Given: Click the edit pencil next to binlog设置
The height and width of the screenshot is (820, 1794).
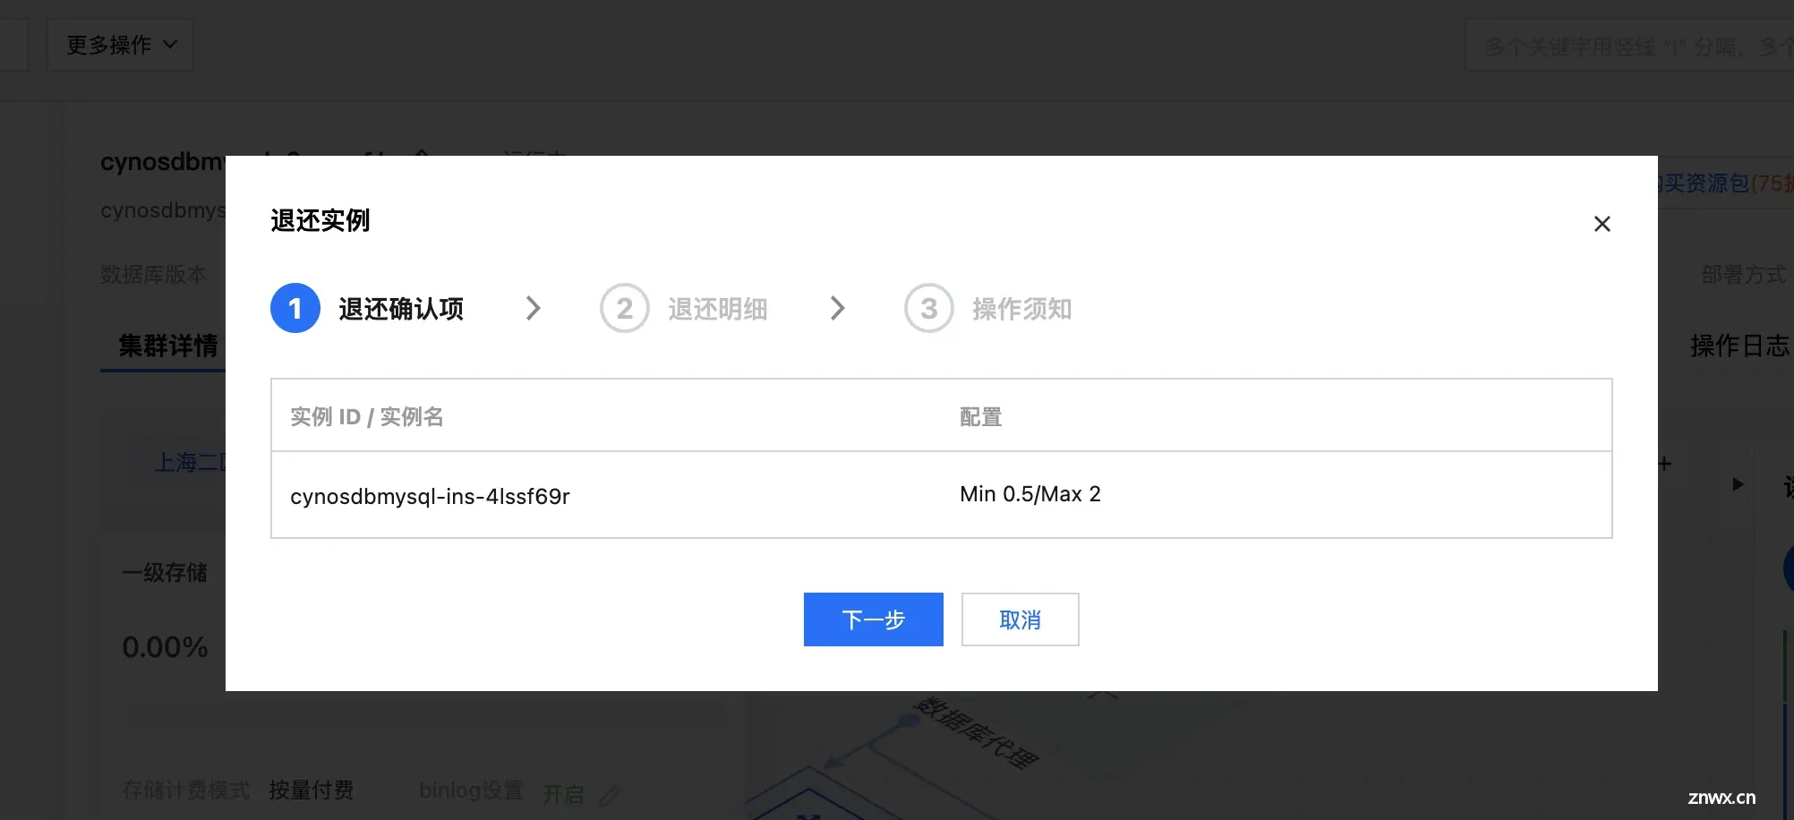Looking at the screenshot, I should click(610, 795).
